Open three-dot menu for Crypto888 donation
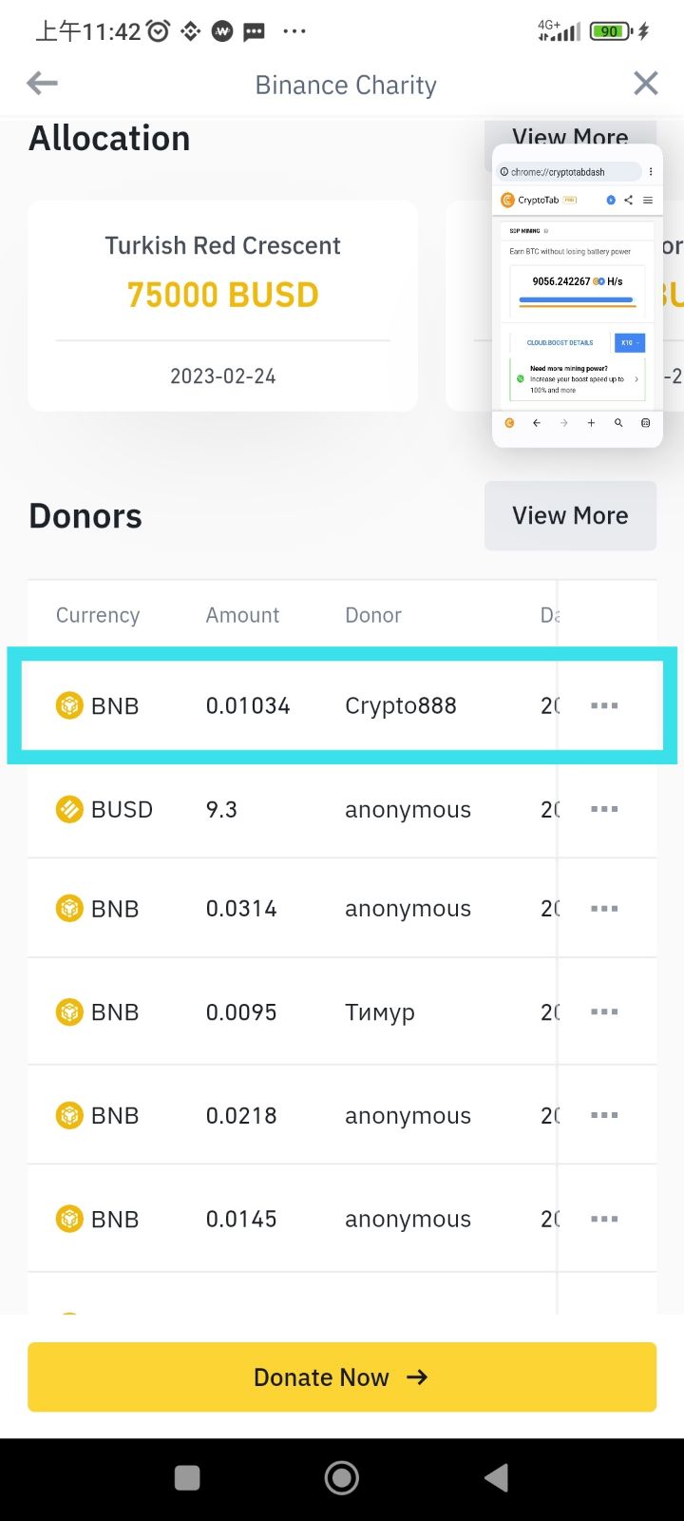Viewport: 684px width, 1521px height. click(604, 705)
